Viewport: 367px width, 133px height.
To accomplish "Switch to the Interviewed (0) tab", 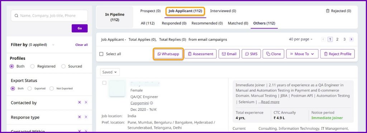I will [223, 11].
